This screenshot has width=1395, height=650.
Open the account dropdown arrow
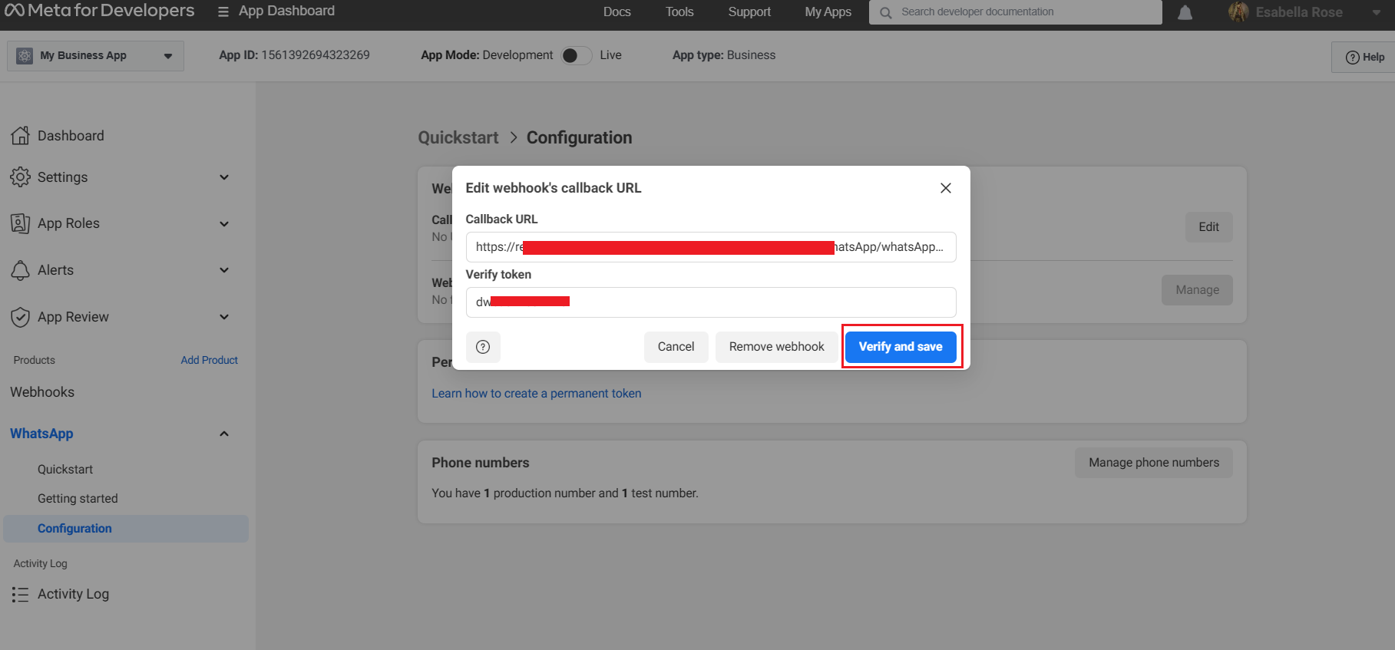(1377, 12)
